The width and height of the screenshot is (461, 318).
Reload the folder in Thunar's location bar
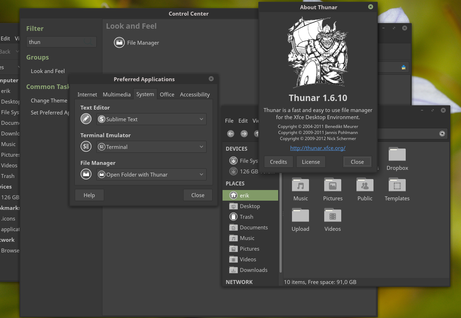tap(442, 134)
